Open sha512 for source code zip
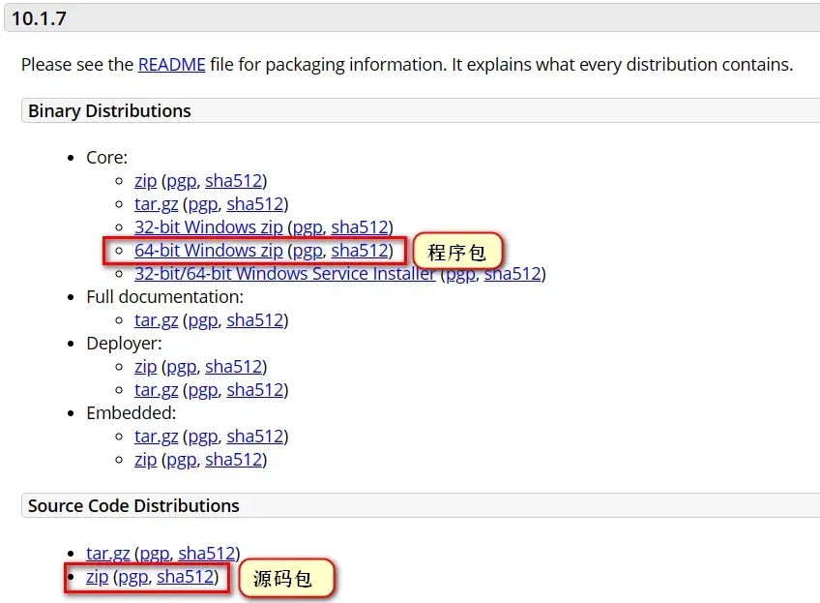This screenshot has width=820, height=603. 185,578
